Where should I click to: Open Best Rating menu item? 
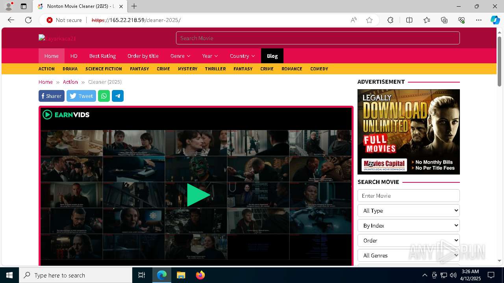102,56
